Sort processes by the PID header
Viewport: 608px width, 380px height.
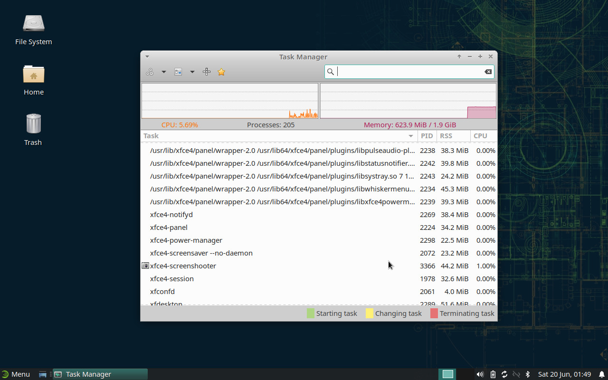pos(427,136)
